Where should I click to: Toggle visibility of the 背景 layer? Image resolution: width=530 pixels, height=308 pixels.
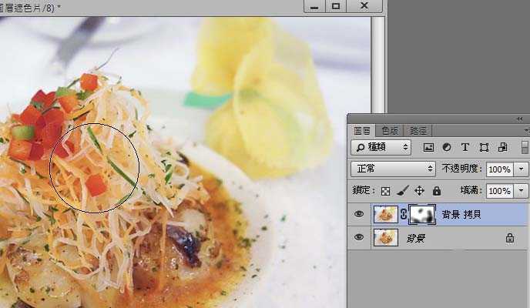[358, 238]
